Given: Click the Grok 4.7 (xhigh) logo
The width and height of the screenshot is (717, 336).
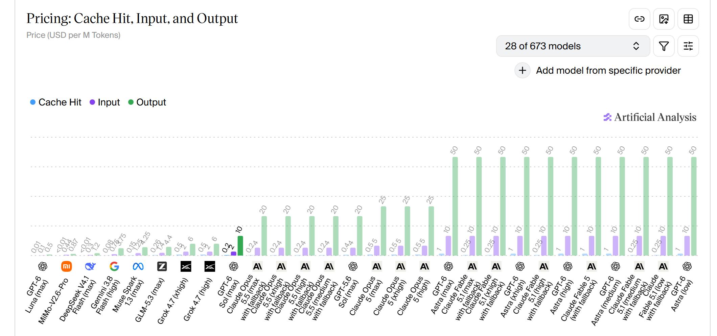Looking at the screenshot, I should 186,267.
